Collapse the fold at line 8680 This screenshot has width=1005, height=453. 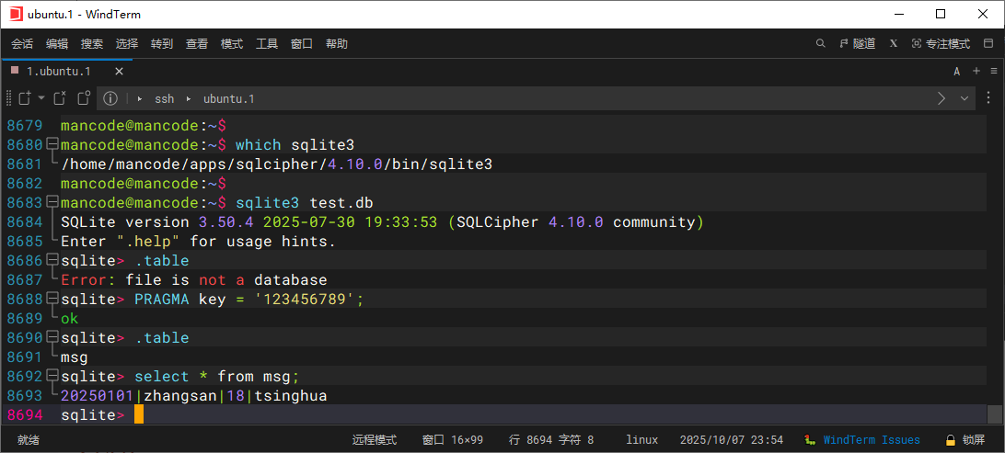52,144
